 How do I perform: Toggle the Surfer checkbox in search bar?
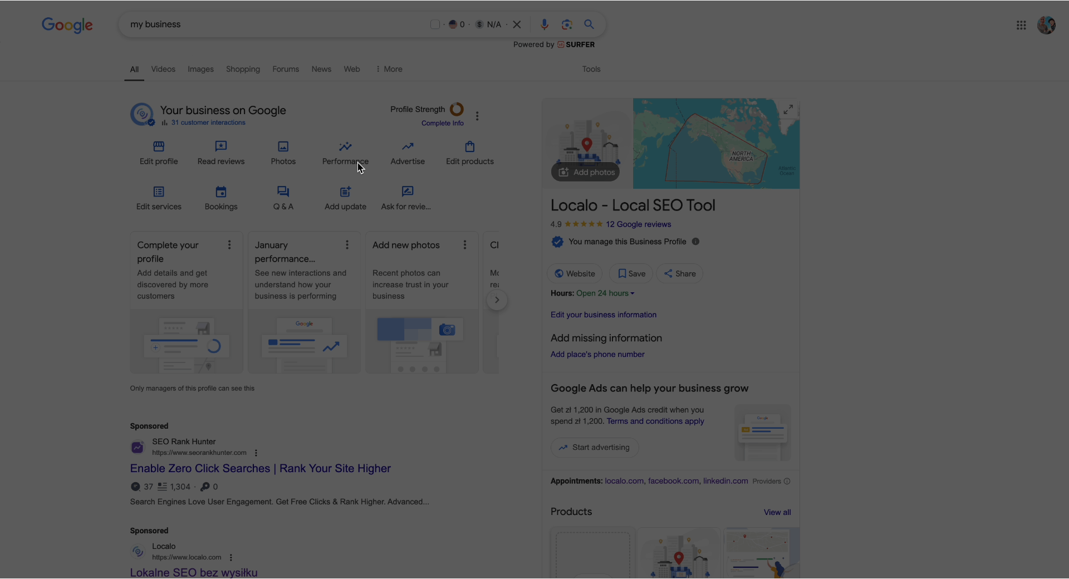(x=435, y=24)
